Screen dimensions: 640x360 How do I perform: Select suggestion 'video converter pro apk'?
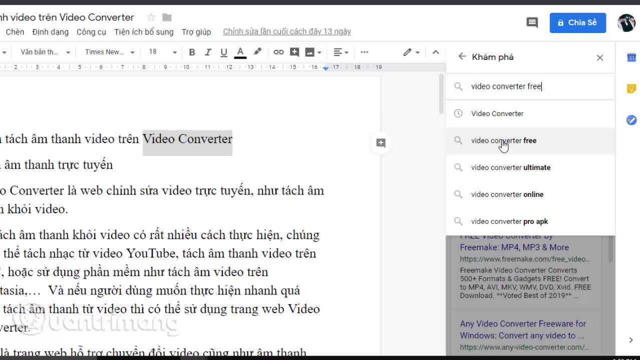[530, 221]
